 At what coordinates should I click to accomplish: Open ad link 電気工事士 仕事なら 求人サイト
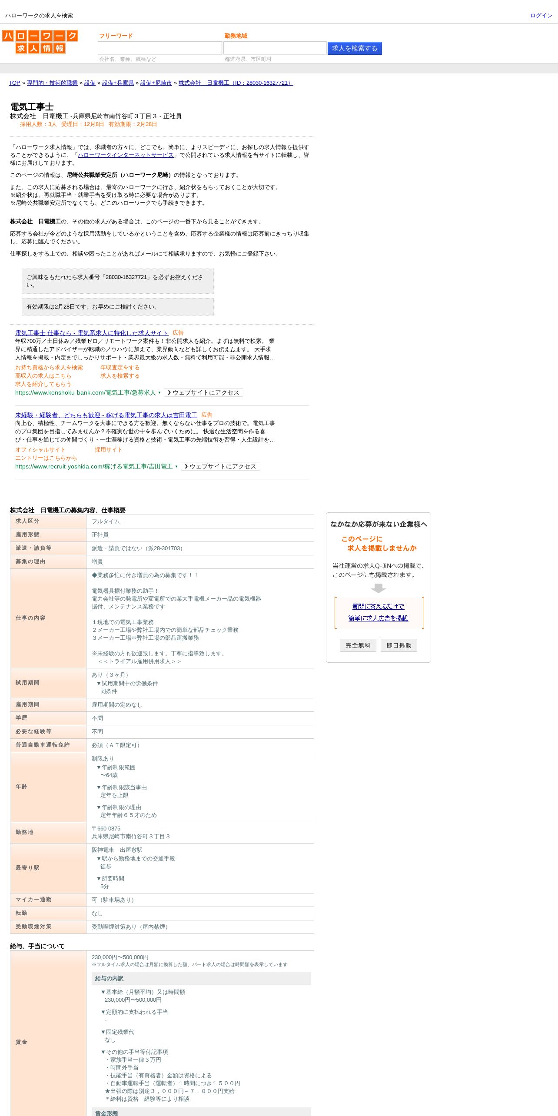pyautogui.click(x=92, y=333)
